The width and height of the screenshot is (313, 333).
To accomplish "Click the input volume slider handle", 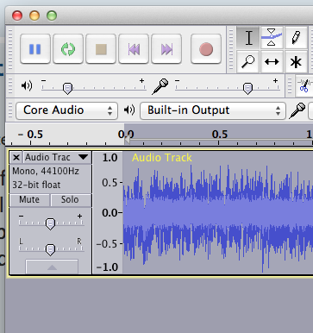I will [247, 89].
